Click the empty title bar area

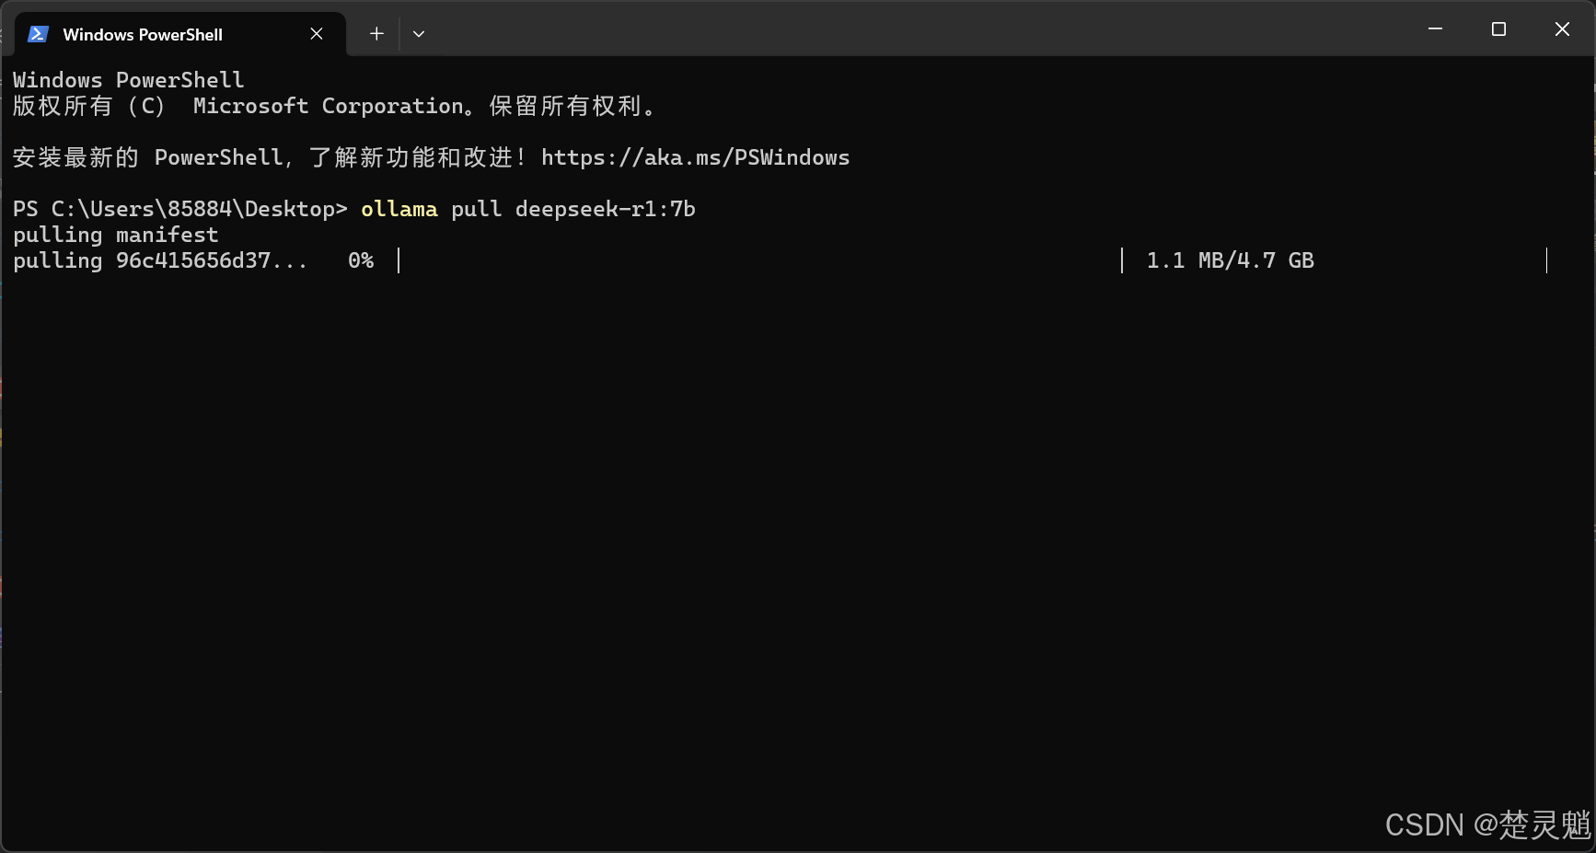click(x=920, y=29)
